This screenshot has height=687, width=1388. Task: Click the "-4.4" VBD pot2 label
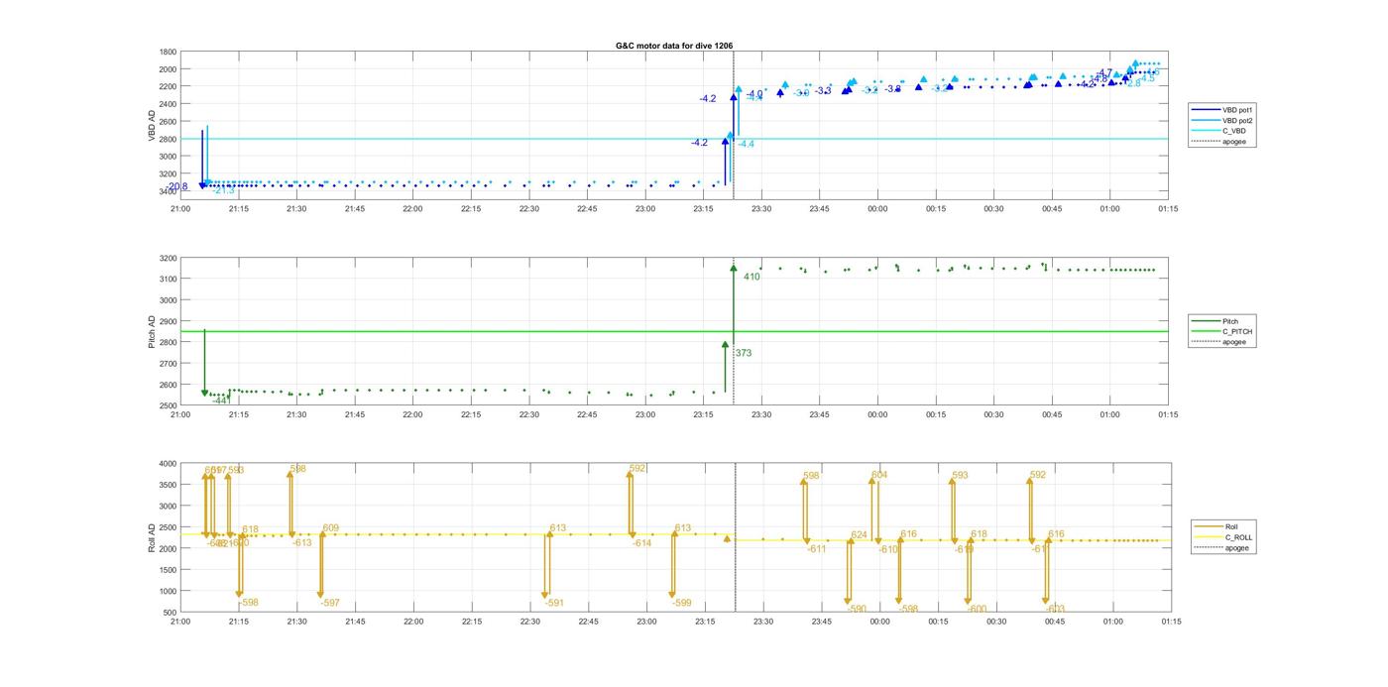point(746,144)
